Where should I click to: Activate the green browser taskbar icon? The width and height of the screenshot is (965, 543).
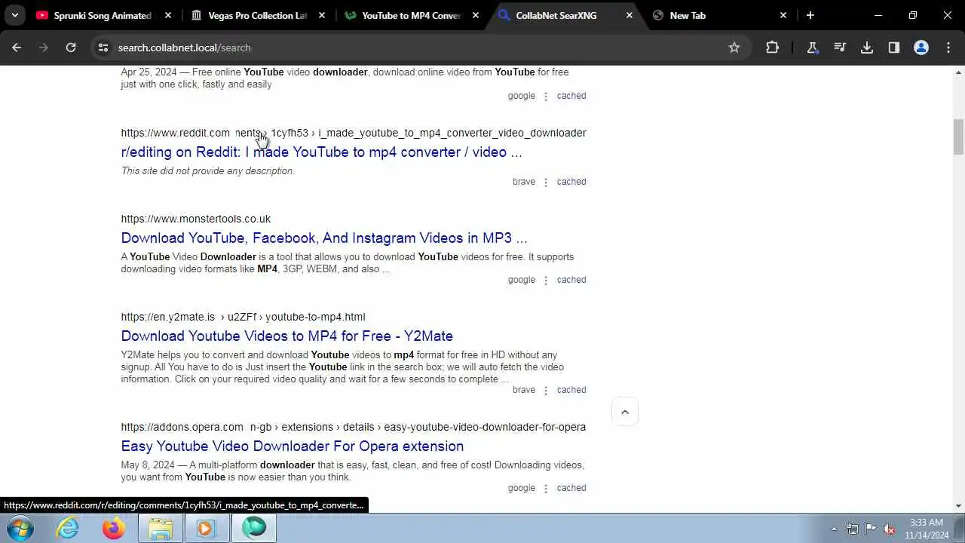click(x=254, y=528)
